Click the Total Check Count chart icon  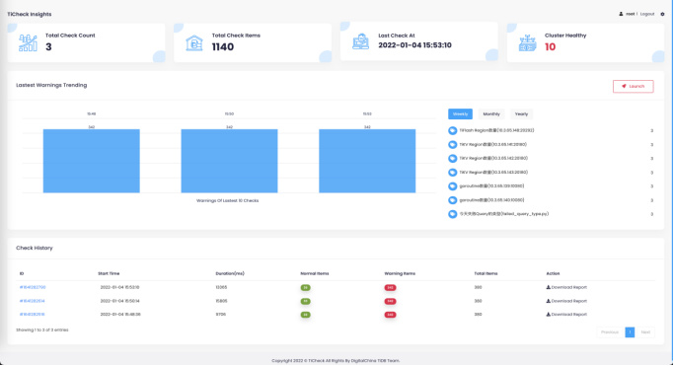pos(28,43)
